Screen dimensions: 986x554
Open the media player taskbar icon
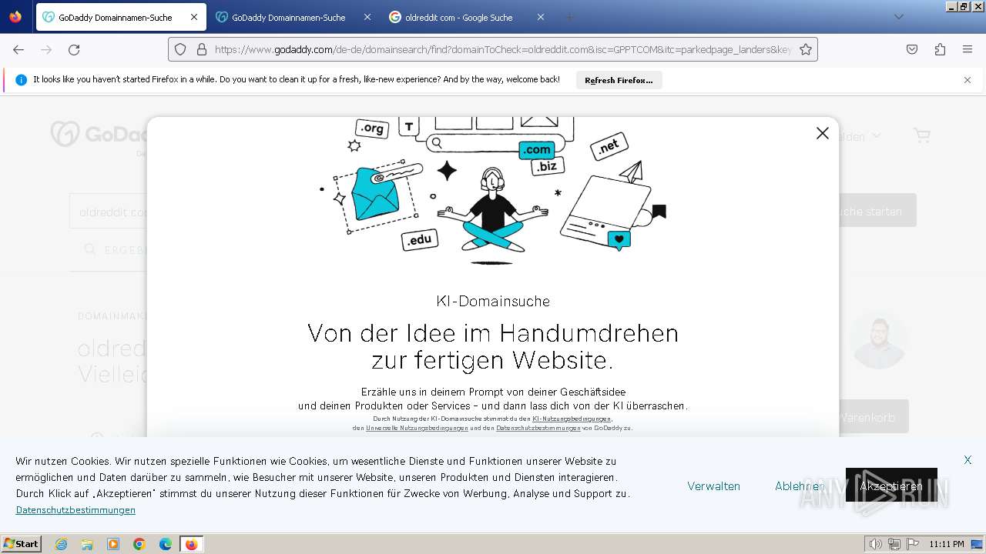(113, 544)
